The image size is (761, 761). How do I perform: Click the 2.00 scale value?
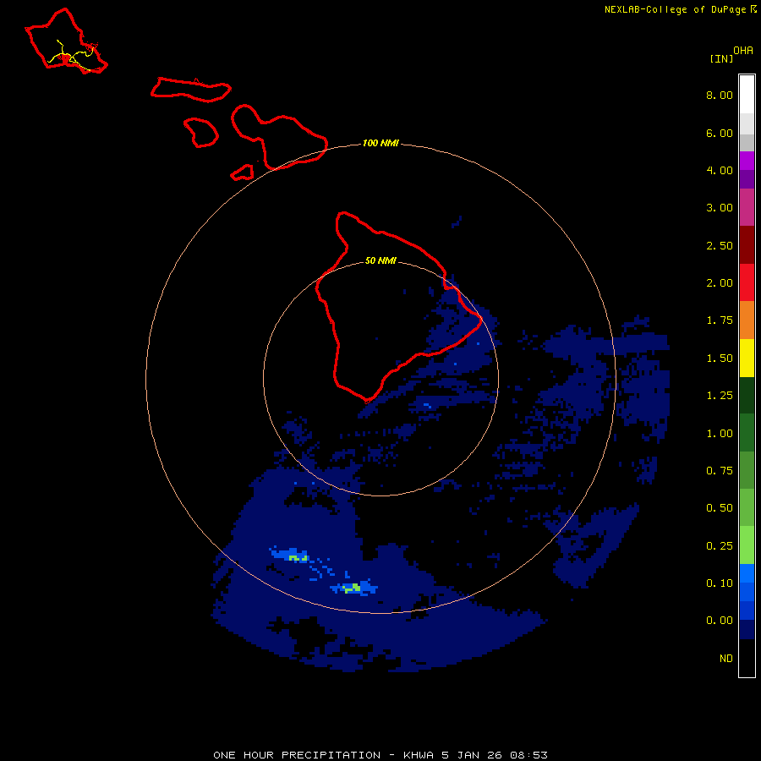(720, 283)
